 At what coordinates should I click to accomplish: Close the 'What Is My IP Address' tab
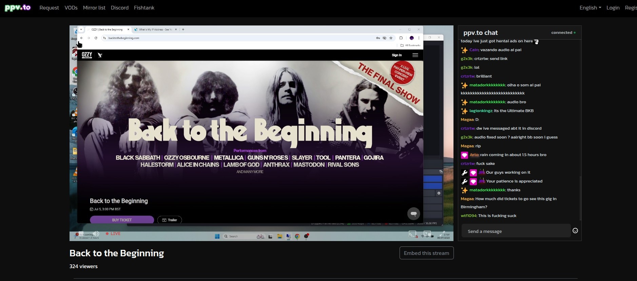(176, 29)
